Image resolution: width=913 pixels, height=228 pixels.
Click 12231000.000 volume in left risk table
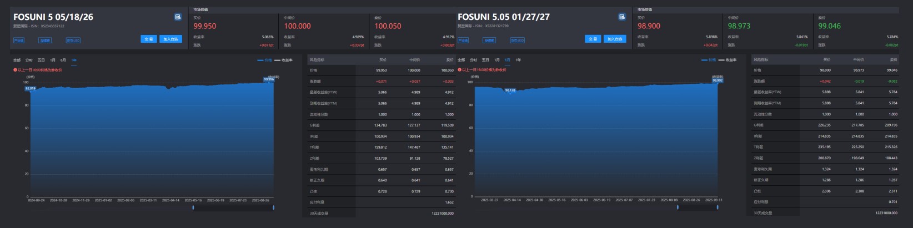(x=443, y=213)
